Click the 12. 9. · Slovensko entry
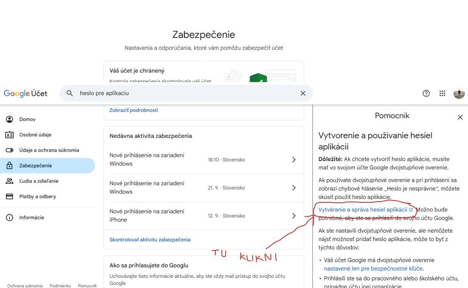The width and height of the screenshot is (468, 288). tap(226, 216)
